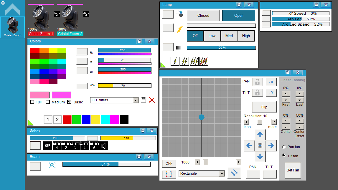Set strobe to Med
Screen dimensions: 338x190
pyautogui.click(x=229, y=36)
